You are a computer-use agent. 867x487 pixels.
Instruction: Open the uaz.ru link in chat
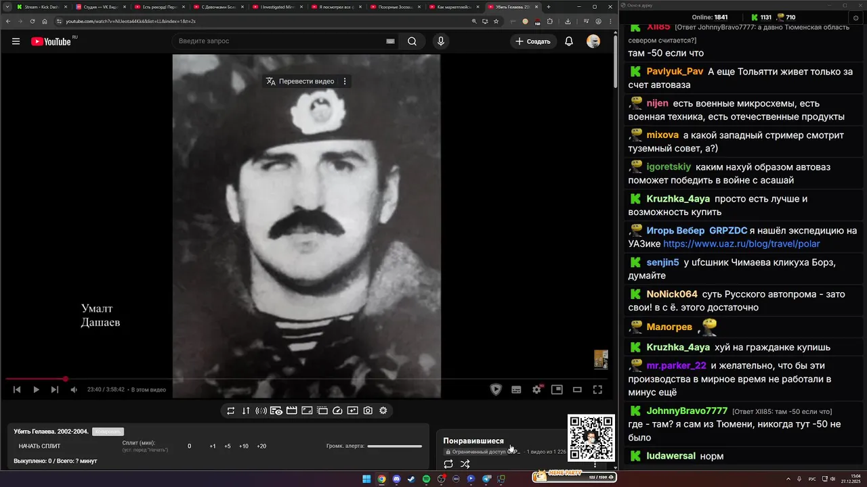pos(742,243)
